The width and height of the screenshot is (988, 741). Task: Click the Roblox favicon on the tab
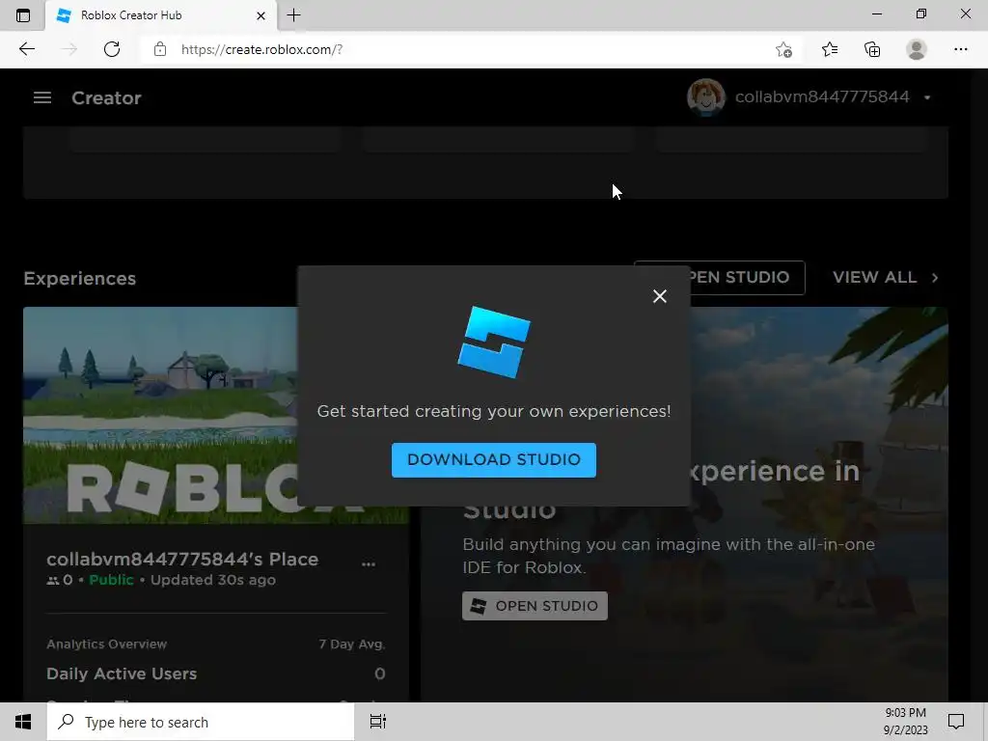(64, 15)
